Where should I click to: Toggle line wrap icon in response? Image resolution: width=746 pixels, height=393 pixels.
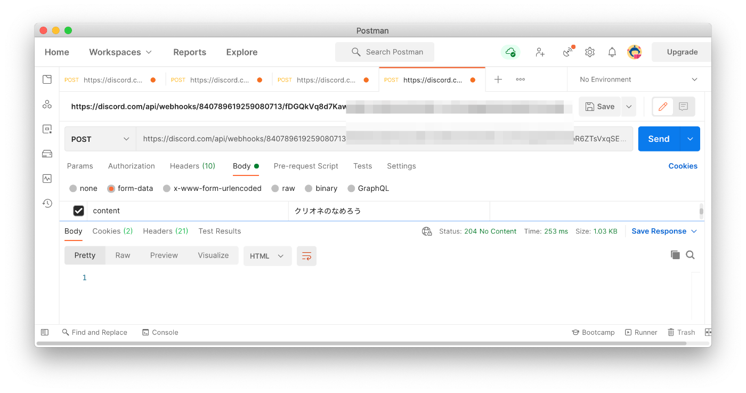pos(307,256)
